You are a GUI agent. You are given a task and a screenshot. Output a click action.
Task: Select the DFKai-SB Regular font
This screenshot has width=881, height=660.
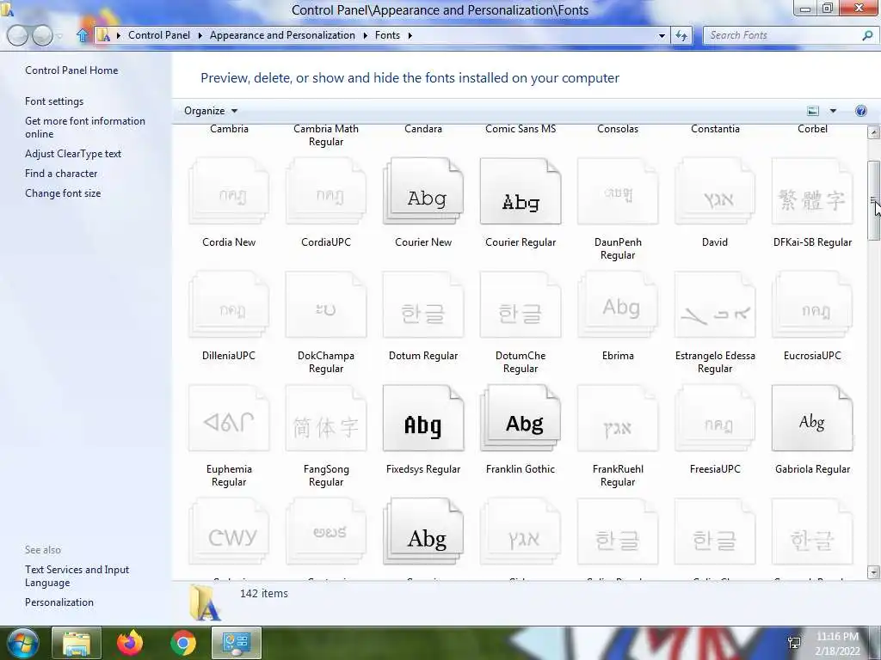click(812, 192)
